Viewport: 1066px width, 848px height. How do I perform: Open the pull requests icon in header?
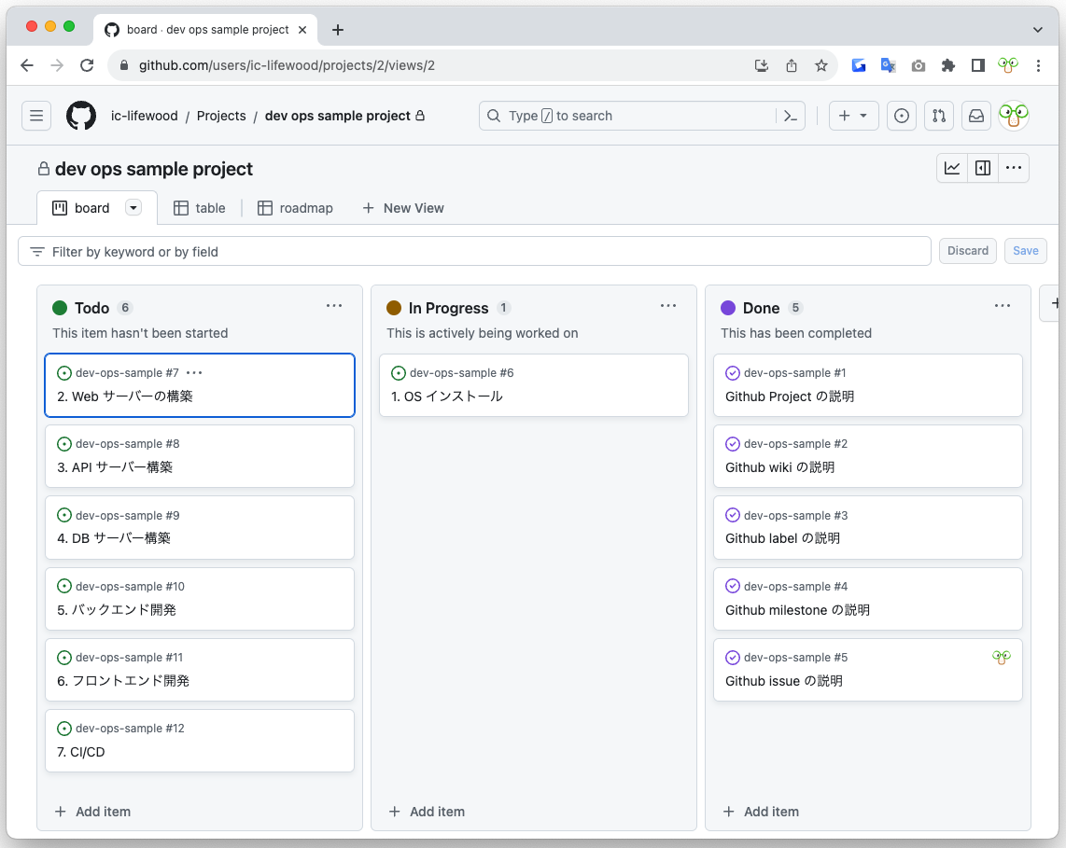tap(939, 116)
